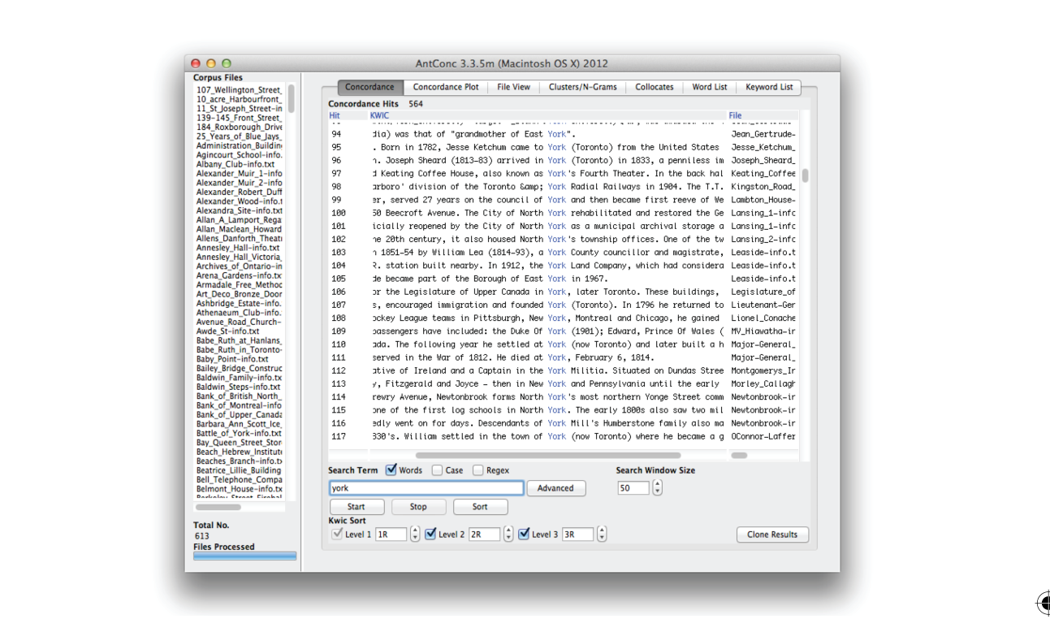Click the Legislature_of file entry in row 106
Viewport: 1050px width, 632px height.
pyautogui.click(x=763, y=292)
